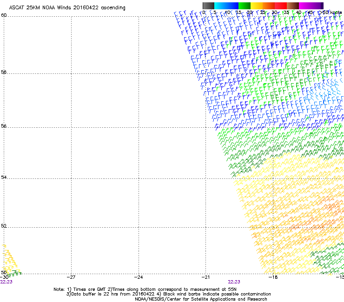
Task: Click the title 'ASCAT 25KM NOAA Winds 20160422 ascending'
Action: [67, 8]
